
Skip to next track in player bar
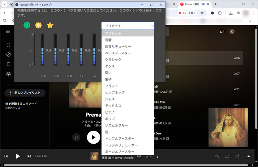pos(29,156)
